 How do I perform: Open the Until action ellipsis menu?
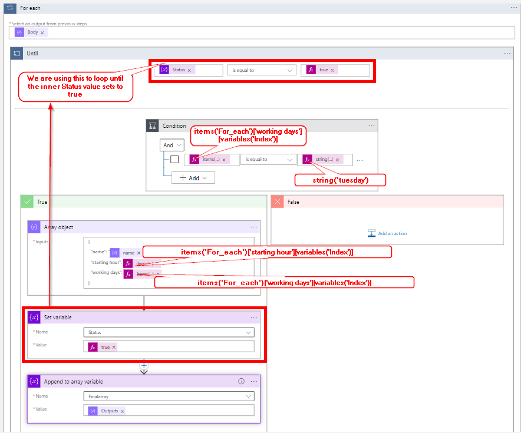click(x=507, y=53)
